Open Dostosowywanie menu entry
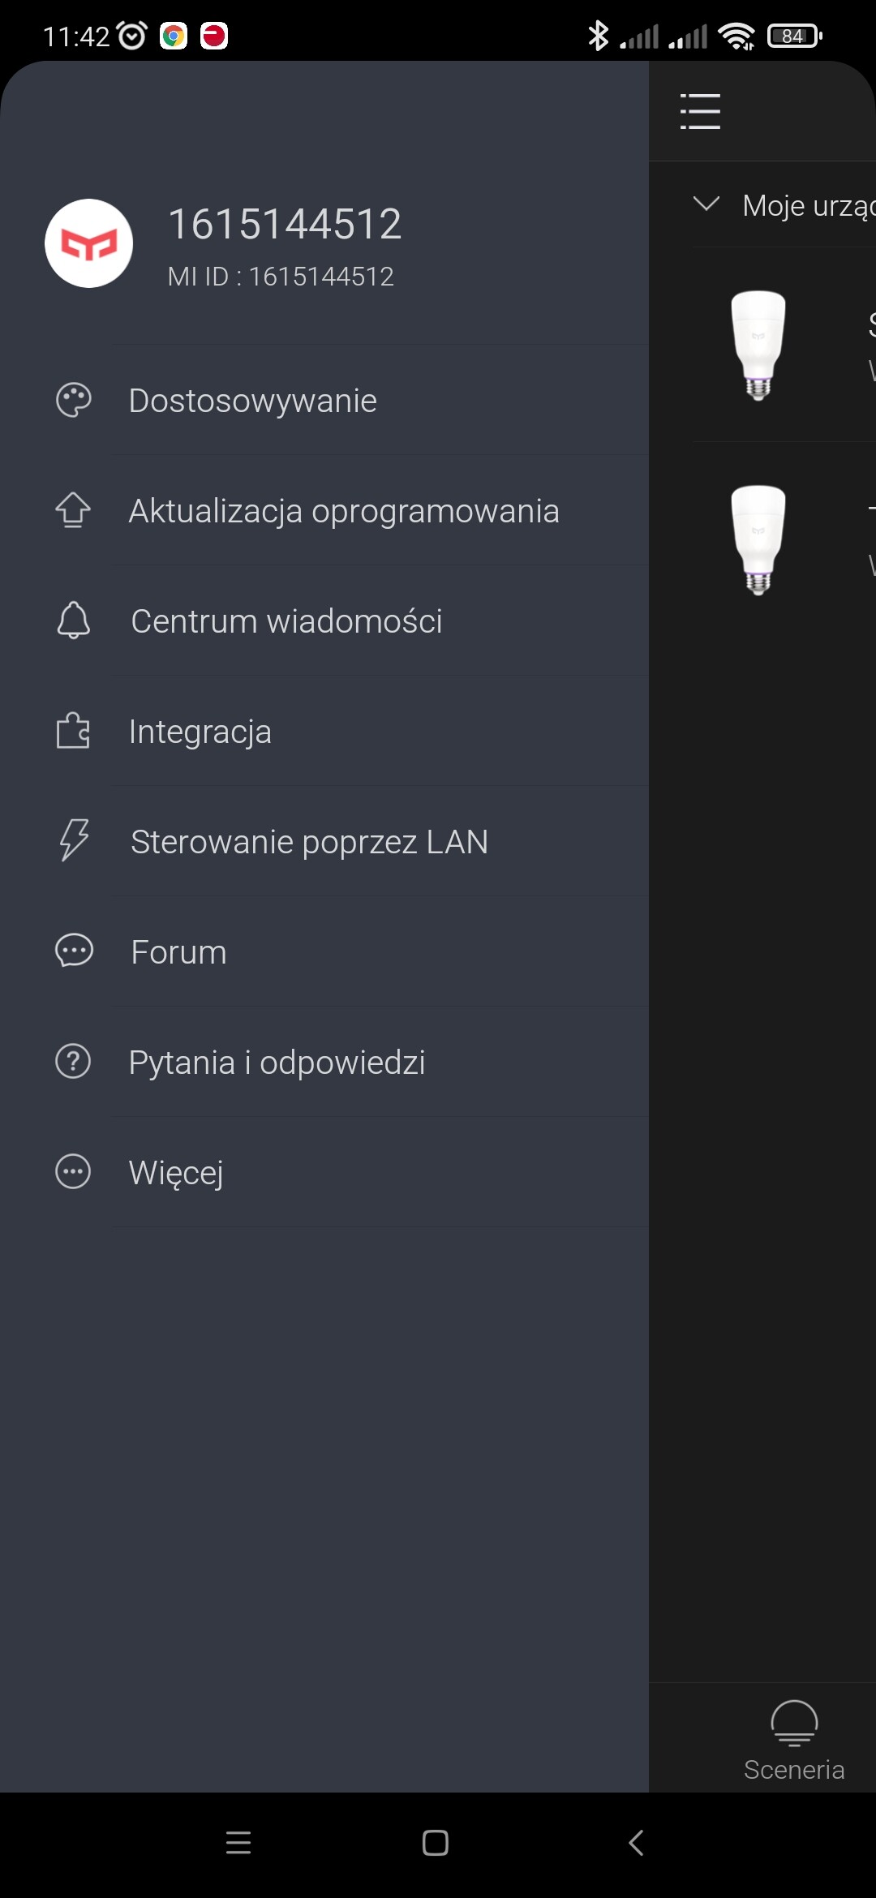The height and width of the screenshot is (1898, 876). [252, 401]
